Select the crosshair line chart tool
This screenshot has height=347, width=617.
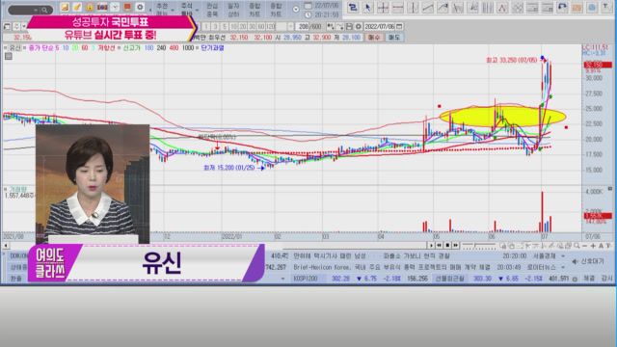pos(383,8)
